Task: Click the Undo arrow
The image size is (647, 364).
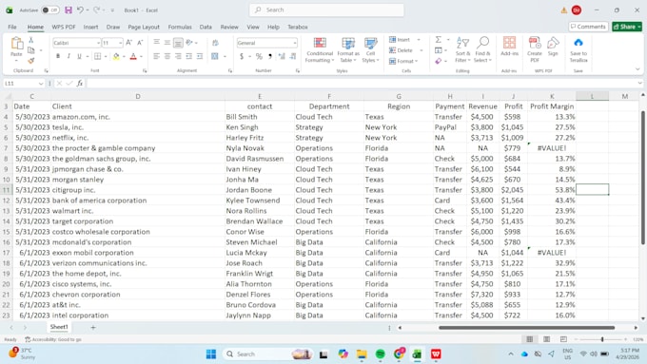Action: coord(80,10)
